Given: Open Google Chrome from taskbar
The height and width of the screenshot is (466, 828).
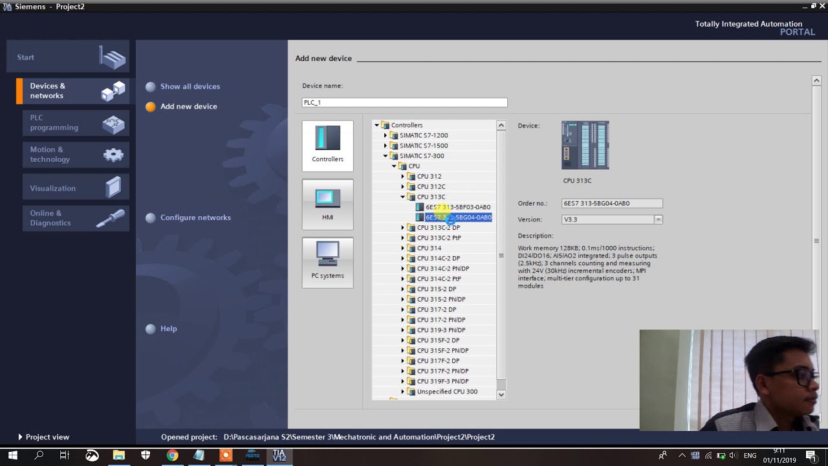Looking at the screenshot, I should [172, 456].
